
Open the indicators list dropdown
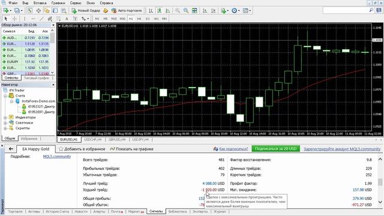click(x=224, y=11)
